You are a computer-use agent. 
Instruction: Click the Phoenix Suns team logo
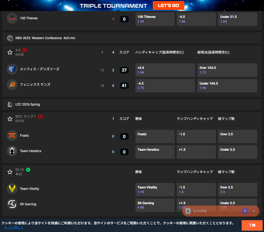click(x=12, y=85)
